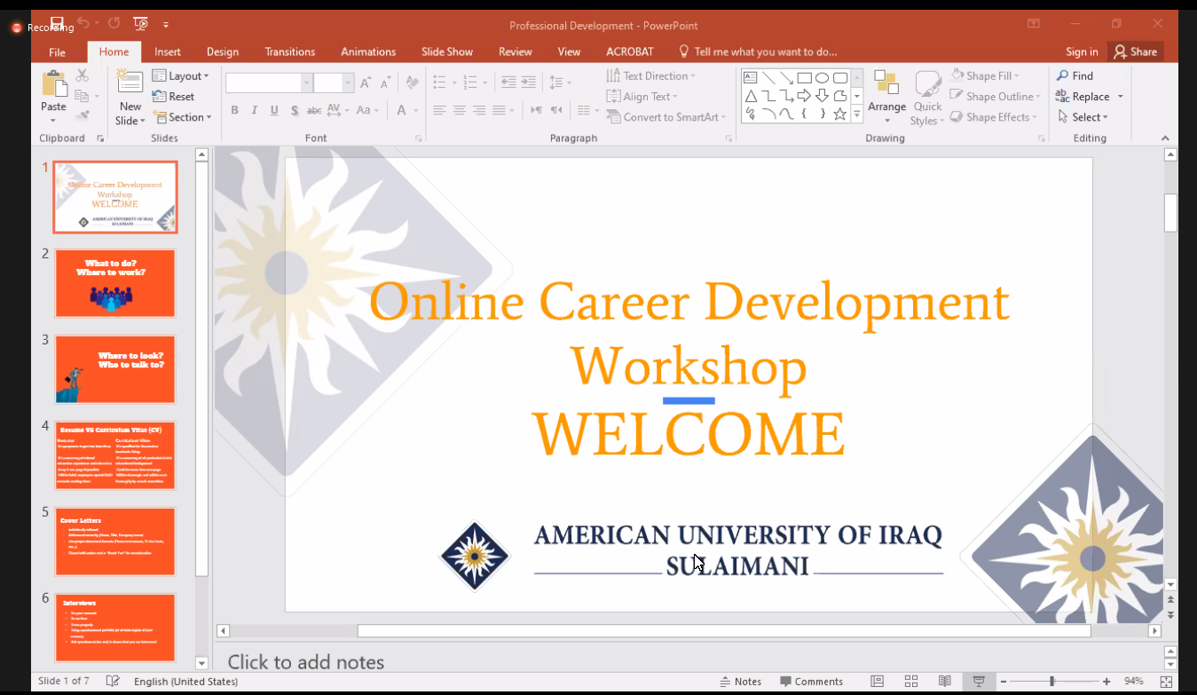The height and width of the screenshot is (695, 1197).
Task: Open the Layout dropdown
Action: point(180,76)
